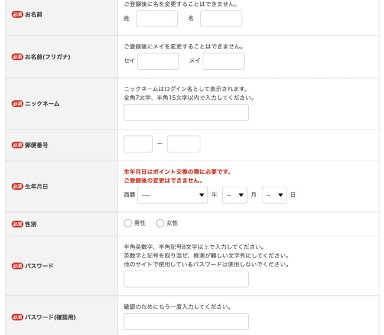The height and width of the screenshot is (335, 384).
Task: Select the 女性 radio button
Action: pos(160,223)
